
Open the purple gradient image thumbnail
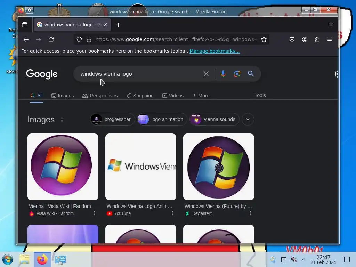[x=63, y=234]
